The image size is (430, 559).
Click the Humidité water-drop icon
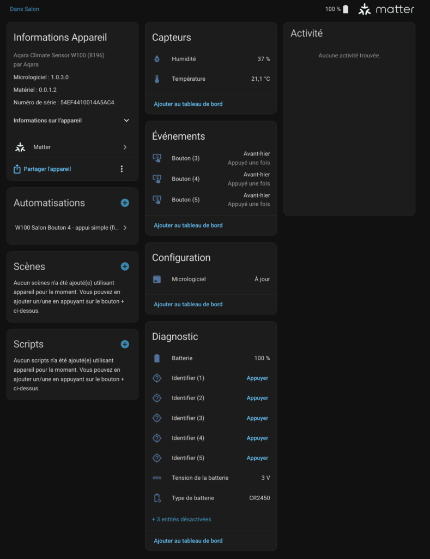(156, 58)
